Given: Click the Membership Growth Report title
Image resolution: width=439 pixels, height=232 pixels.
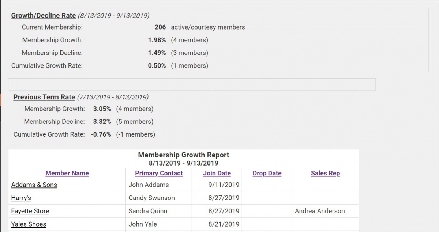Looking at the screenshot, I should point(183,155).
